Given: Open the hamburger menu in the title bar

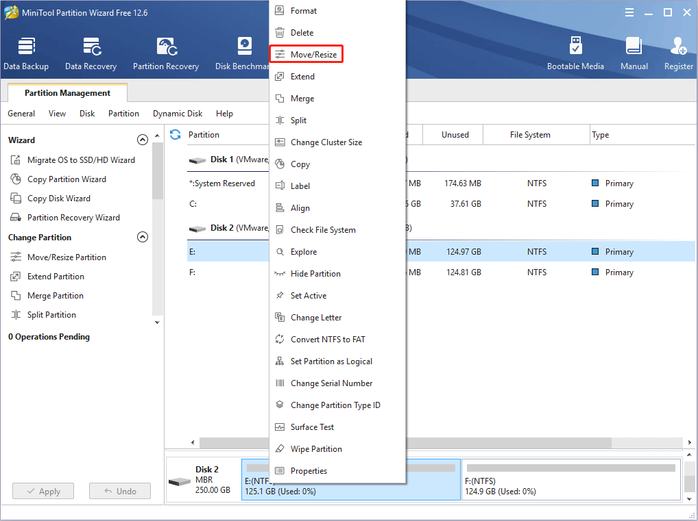Looking at the screenshot, I should point(629,12).
